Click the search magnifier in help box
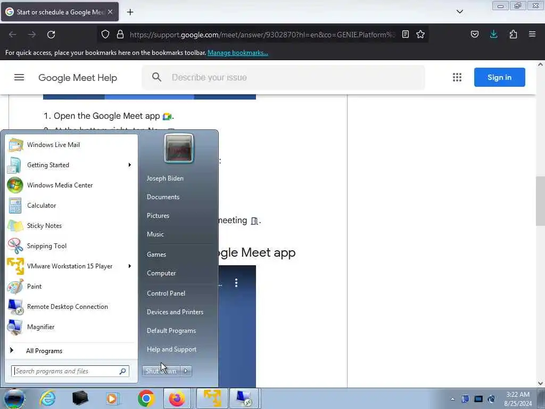Viewport: 545px width, 409px height. point(157,77)
